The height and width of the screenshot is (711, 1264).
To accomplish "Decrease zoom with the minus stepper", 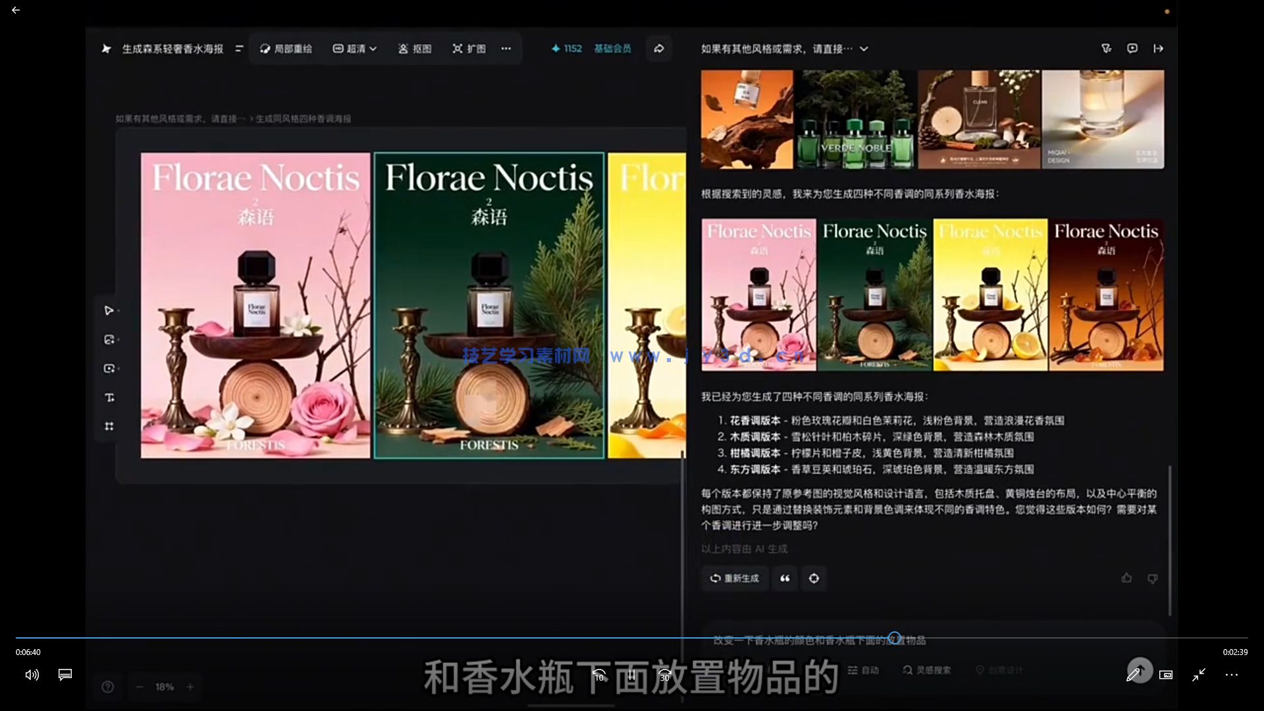I will tap(139, 687).
